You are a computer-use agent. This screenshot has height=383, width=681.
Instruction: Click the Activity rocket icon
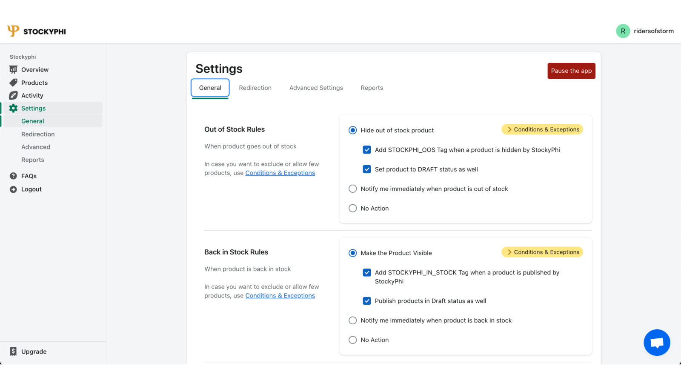pyautogui.click(x=14, y=95)
